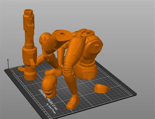Select the small visor ring part
The width and height of the screenshot is (155, 119).
pos(102,89)
